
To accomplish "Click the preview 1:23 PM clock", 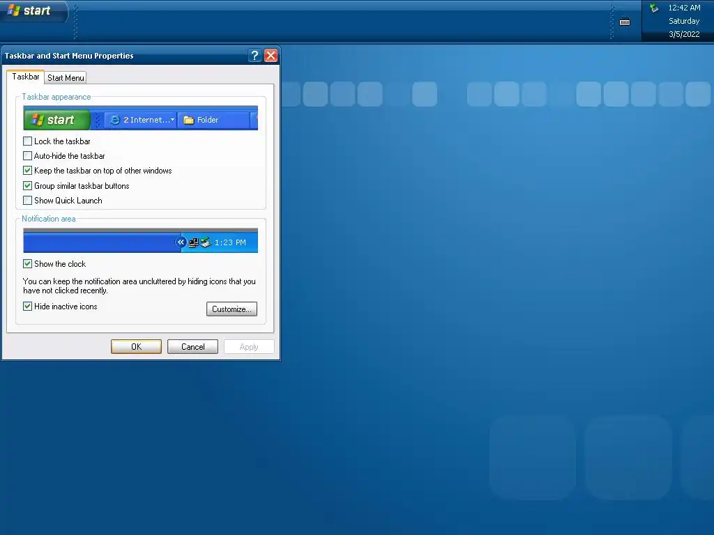I will pyautogui.click(x=230, y=242).
